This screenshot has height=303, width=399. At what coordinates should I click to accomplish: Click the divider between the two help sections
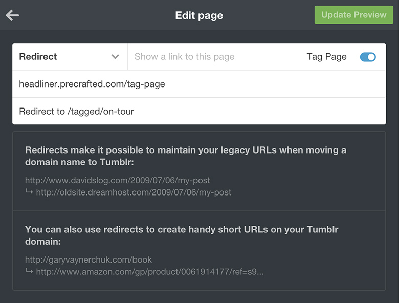[x=199, y=211]
